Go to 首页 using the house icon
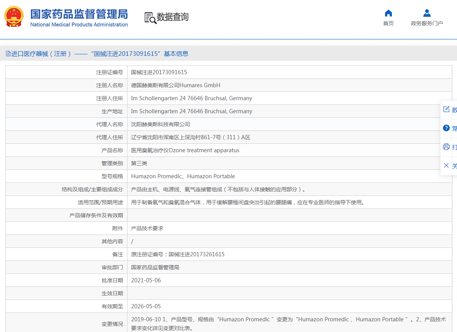457x332 pixels. [x=388, y=13]
